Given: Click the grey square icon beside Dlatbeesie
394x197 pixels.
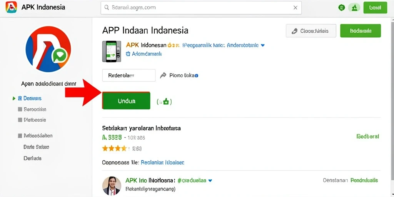Looking at the screenshot, I should pos(20,120).
